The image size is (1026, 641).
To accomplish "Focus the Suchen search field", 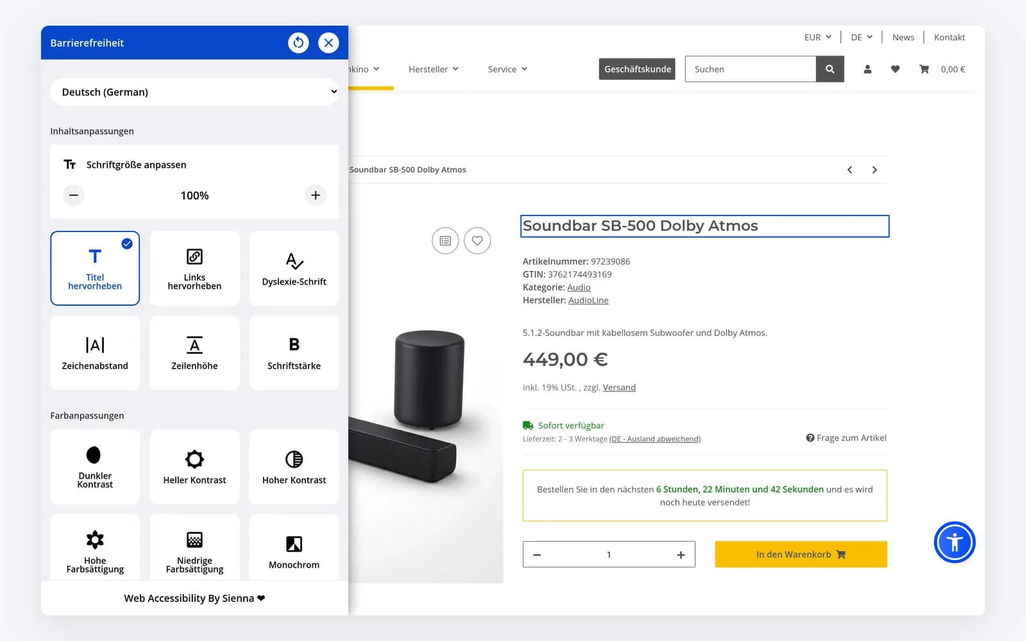I will click(750, 69).
